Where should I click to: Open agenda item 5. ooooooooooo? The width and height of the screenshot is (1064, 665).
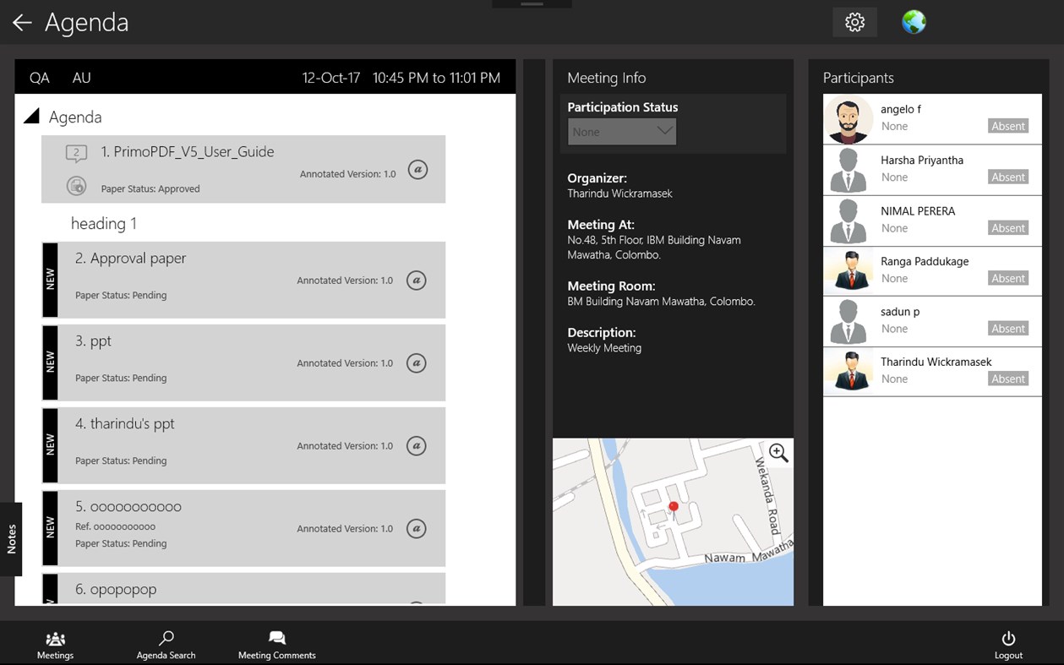243,528
